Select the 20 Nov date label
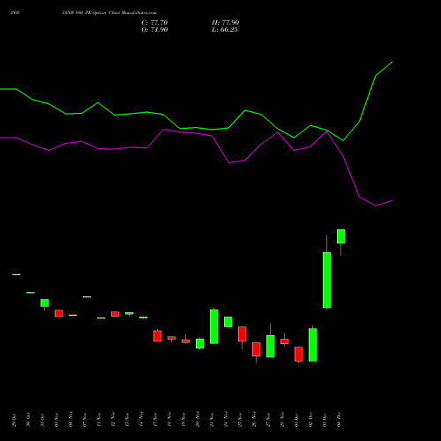This screenshot has height=441, width=441. pyautogui.click(x=198, y=419)
